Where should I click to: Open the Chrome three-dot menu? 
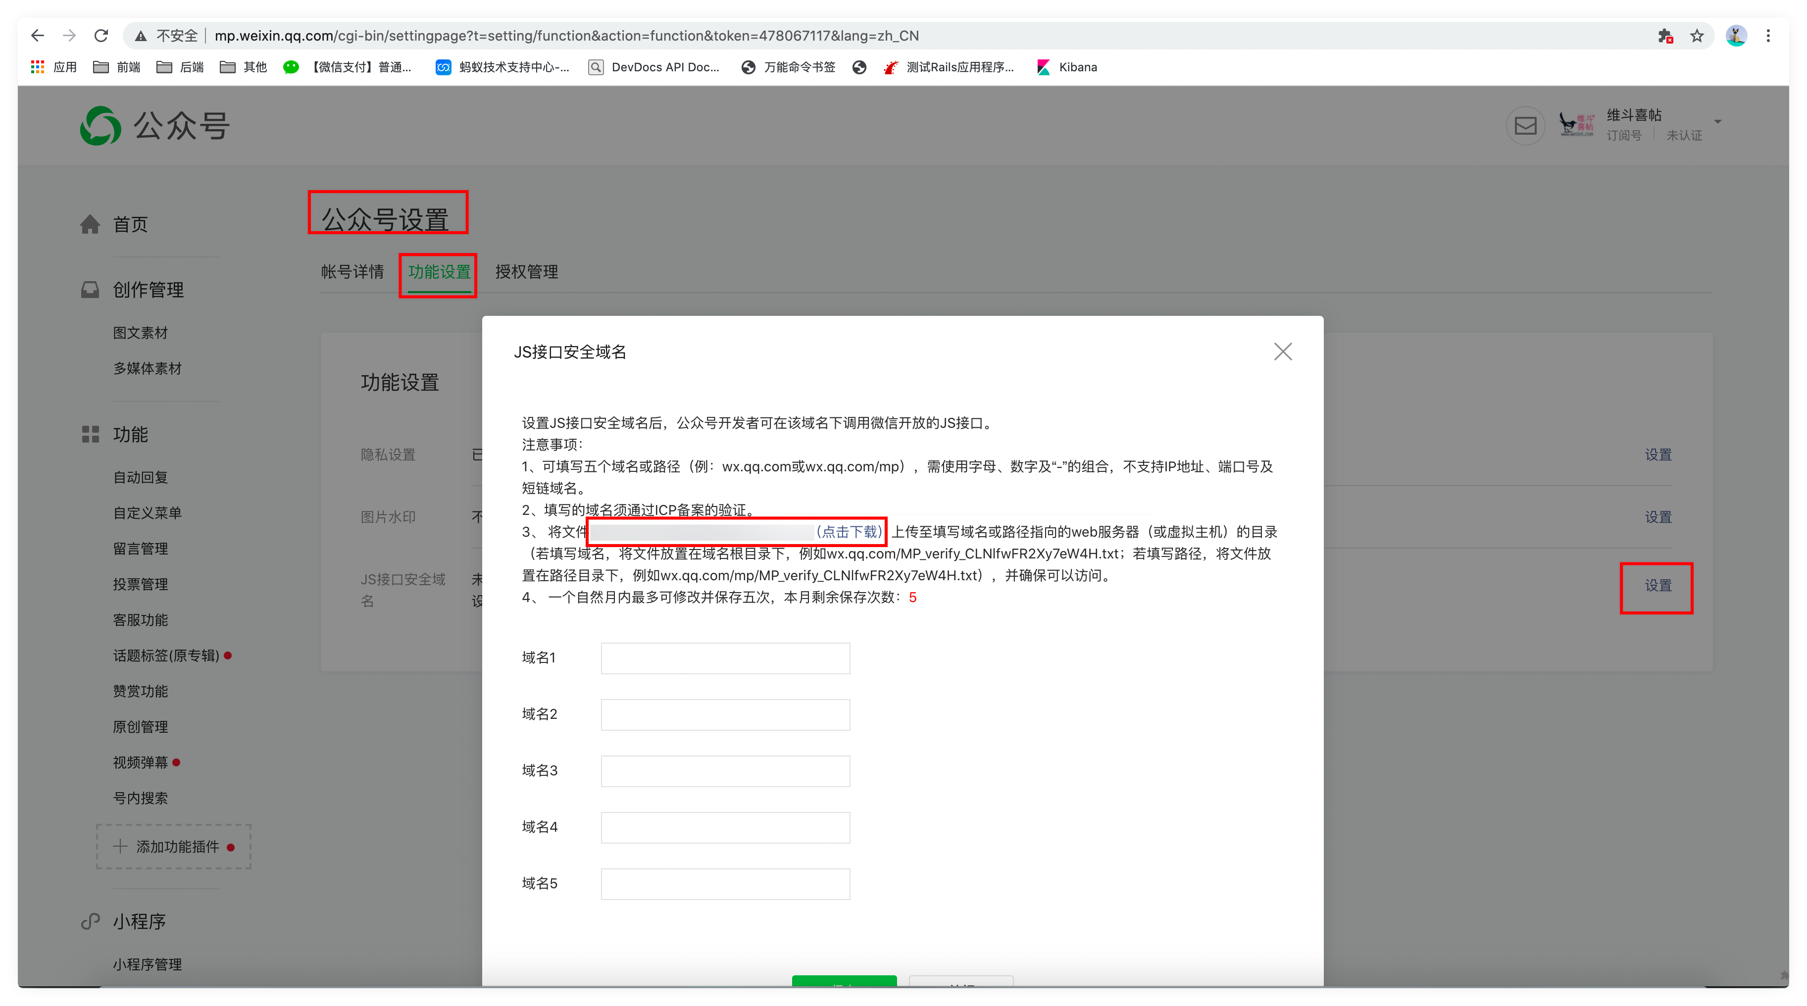pos(1768,36)
